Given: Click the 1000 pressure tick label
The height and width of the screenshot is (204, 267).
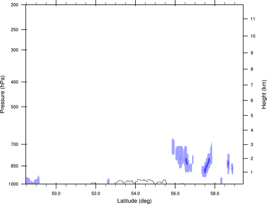Looking at the screenshot, I should (x=14, y=184).
